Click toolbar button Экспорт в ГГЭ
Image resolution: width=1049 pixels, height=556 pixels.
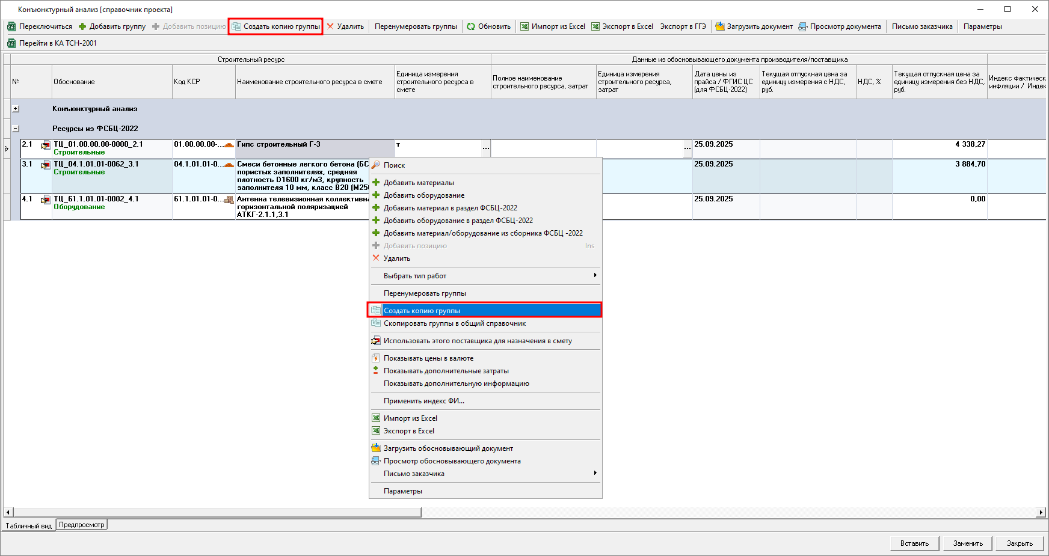coord(683,26)
